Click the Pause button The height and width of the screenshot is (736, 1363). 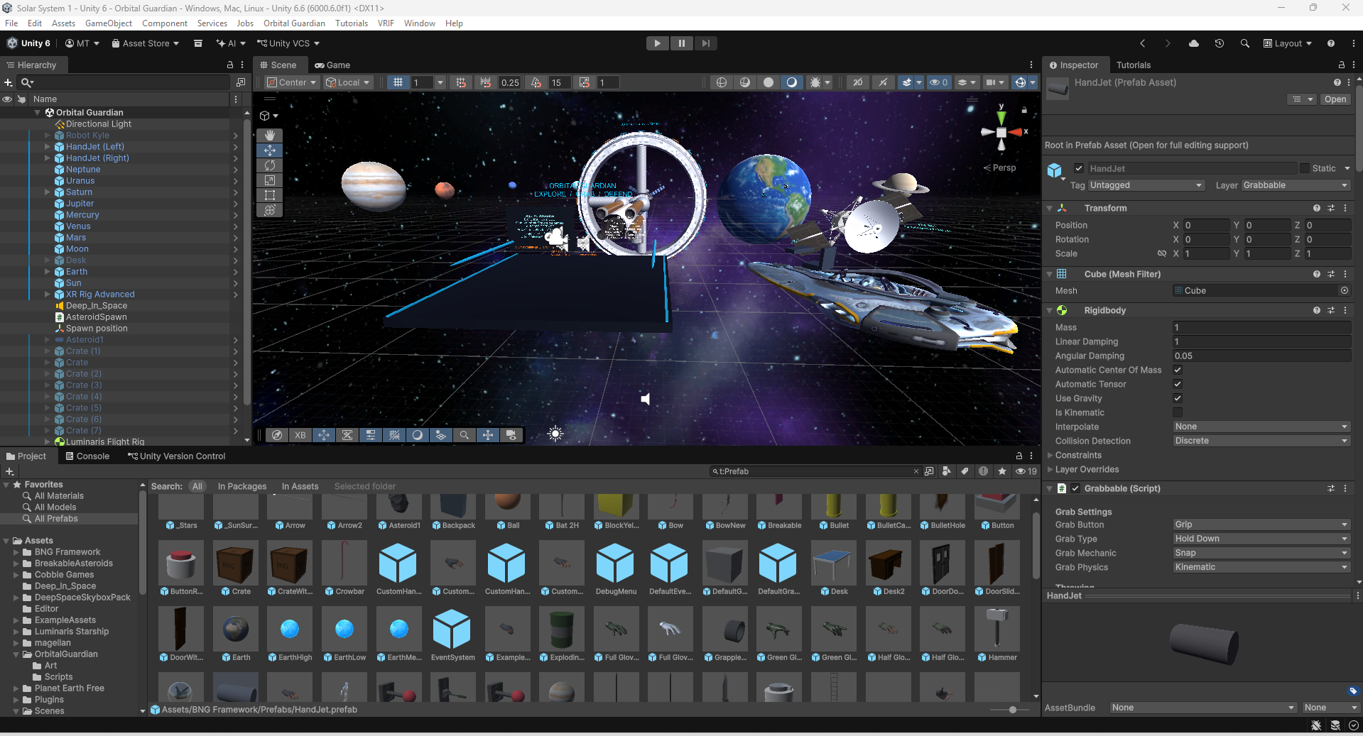[x=682, y=43]
